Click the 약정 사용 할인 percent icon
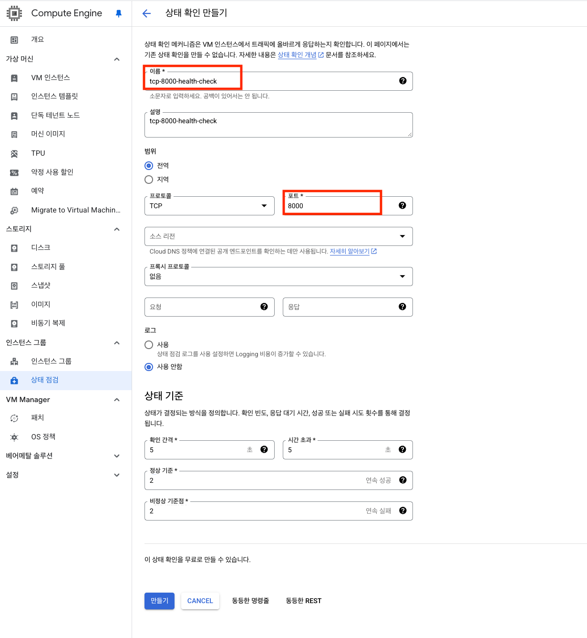The image size is (587, 638). pyautogui.click(x=14, y=172)
